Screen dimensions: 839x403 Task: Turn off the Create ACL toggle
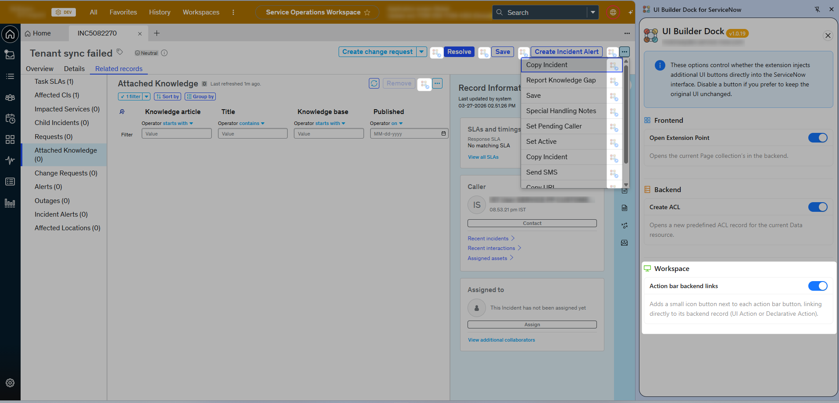click(x=818, y=207)
